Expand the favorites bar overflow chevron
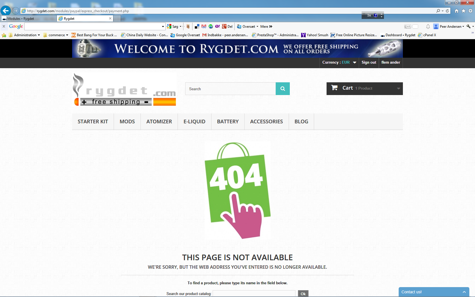Screen dimensions: 475x297 pyautogui.click(x=472, y=33)
